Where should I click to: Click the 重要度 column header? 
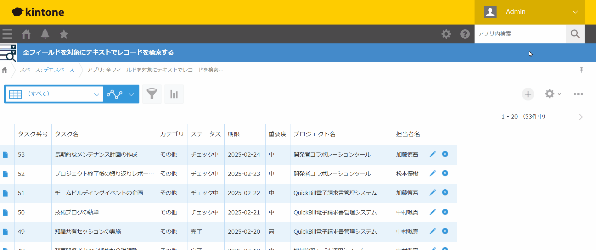(x=278, y=134)
